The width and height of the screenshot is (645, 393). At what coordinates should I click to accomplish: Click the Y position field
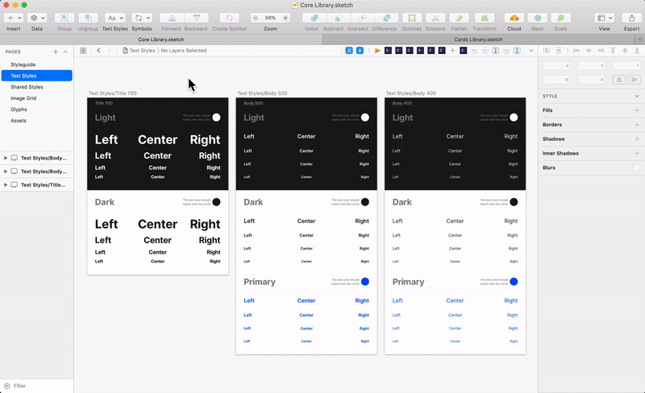tap(592, 66)
